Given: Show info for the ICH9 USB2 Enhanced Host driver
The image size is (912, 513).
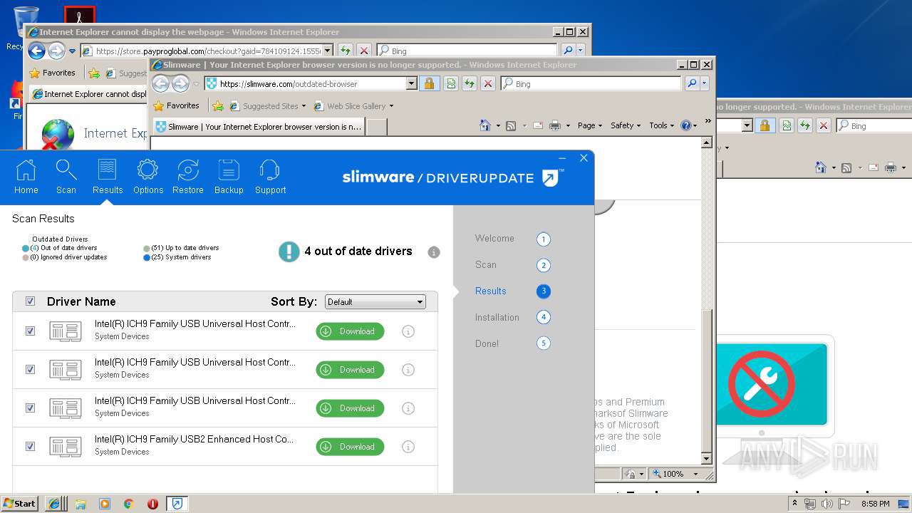Looking at the screenshot, I should coord(408,447).
